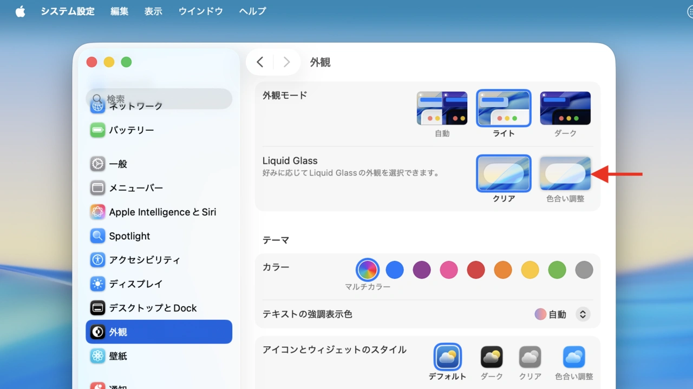Select the メニューバー sidebar icon
The width and height of the screenshot is (693, 389).
pos(97,188)
